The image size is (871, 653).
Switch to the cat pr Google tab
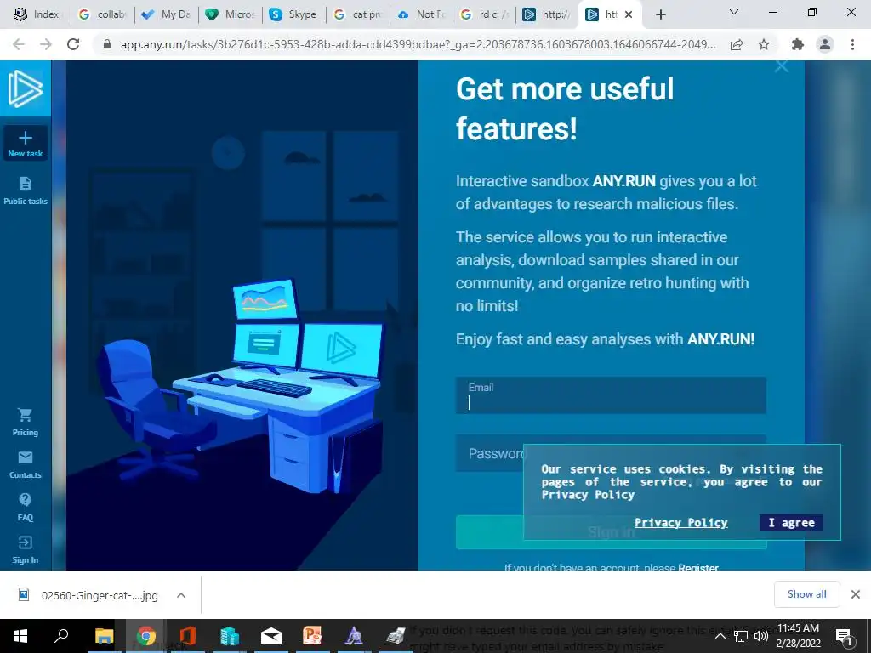pos(357,14)
